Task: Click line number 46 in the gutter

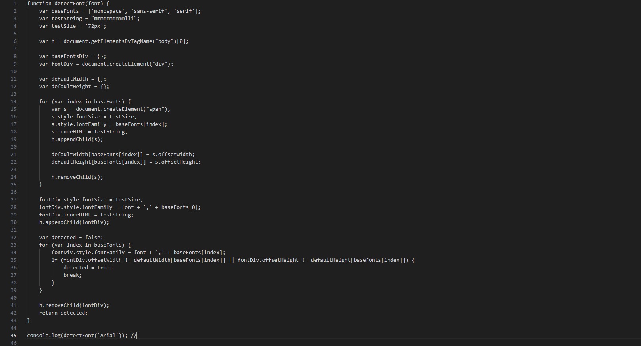Action: (13, 343)
